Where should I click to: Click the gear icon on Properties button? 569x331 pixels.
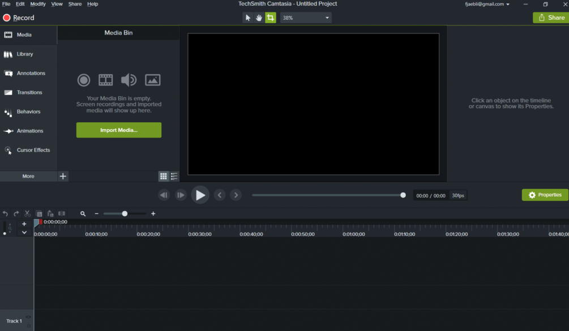532,195
